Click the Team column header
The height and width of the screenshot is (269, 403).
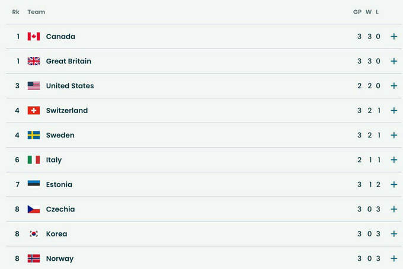tap(36, 12)
